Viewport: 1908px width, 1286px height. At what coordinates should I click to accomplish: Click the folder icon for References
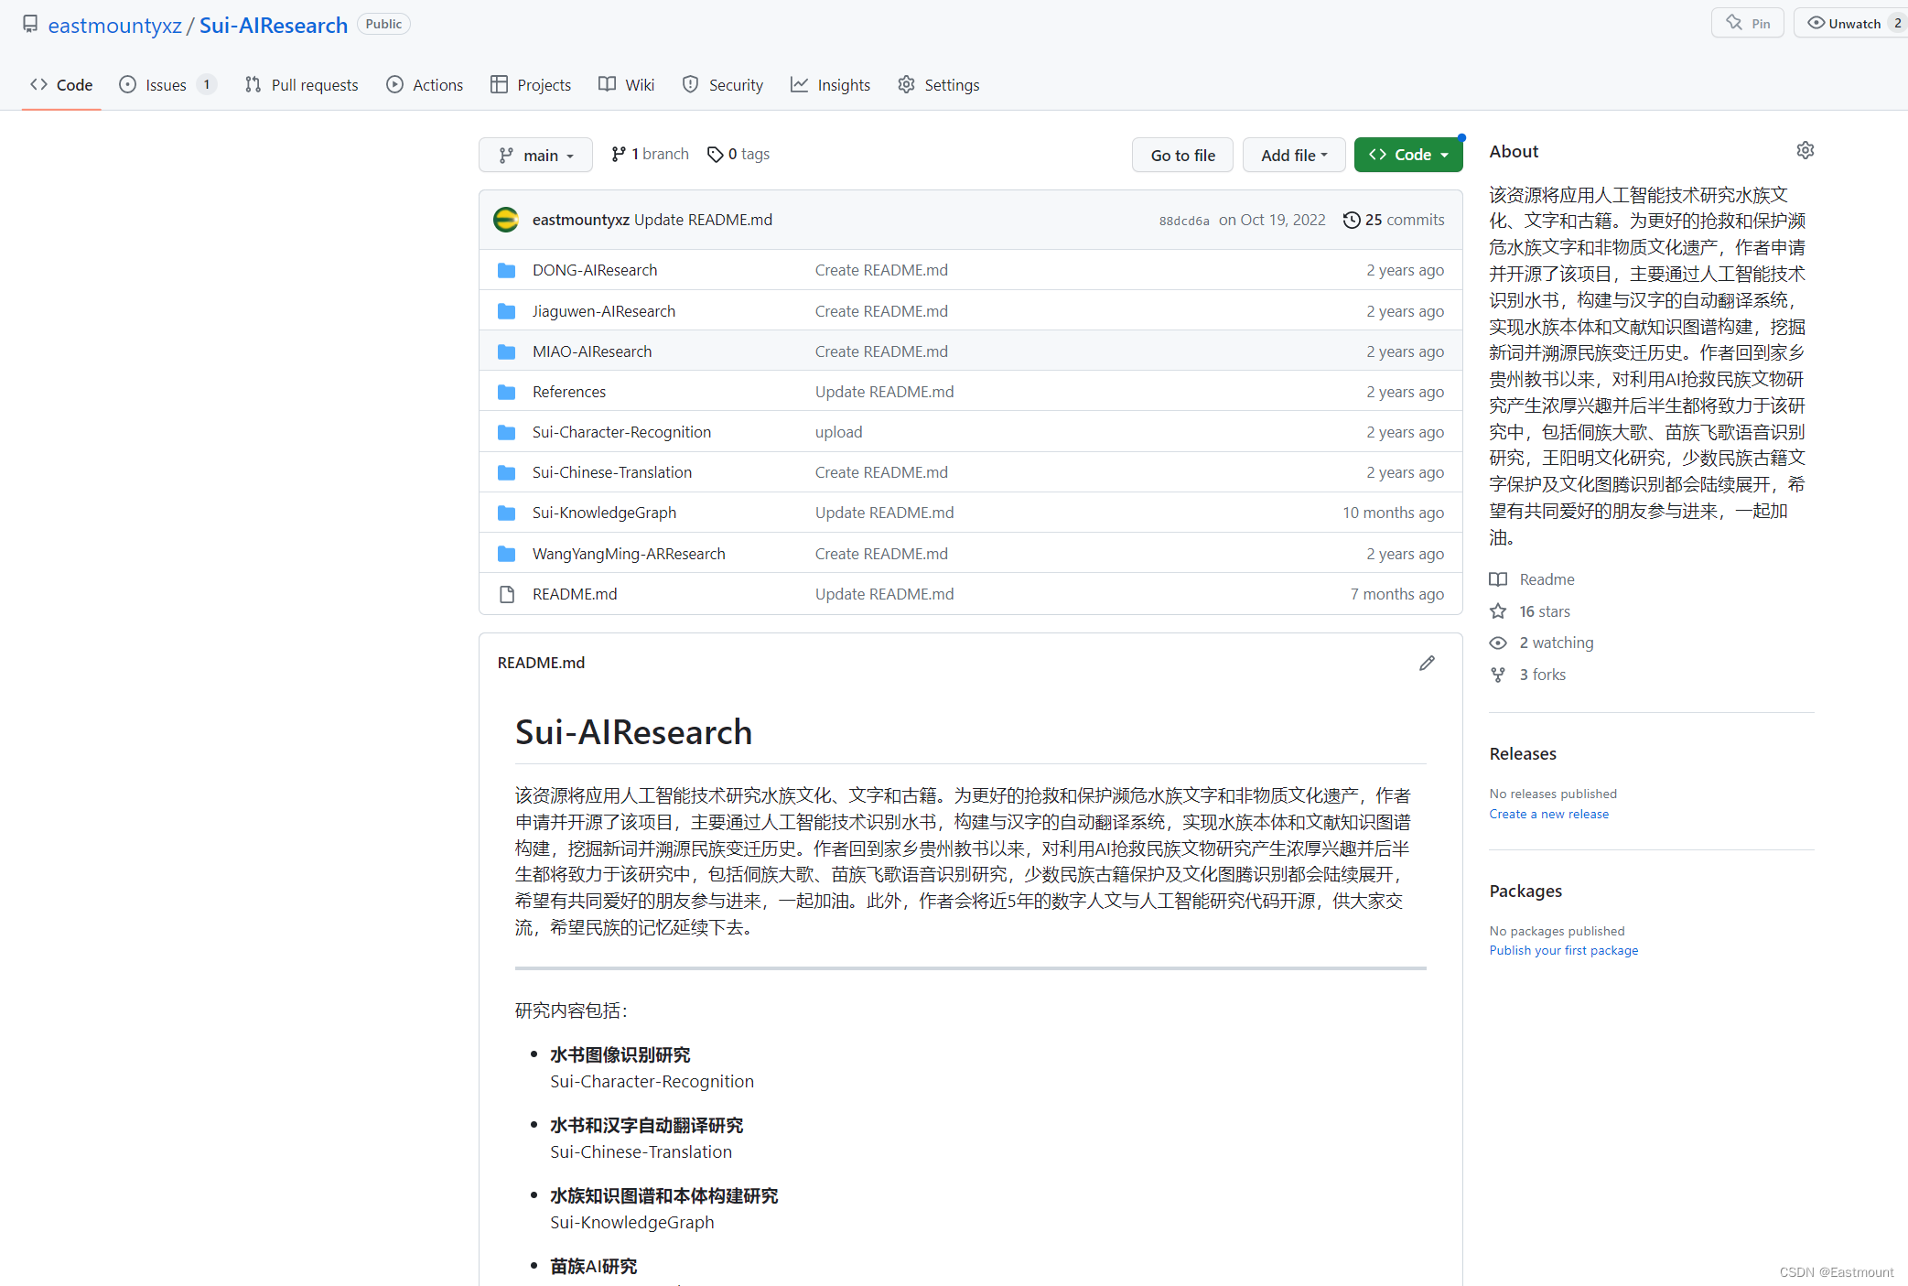pyautogui.click(x=506, y=392)
